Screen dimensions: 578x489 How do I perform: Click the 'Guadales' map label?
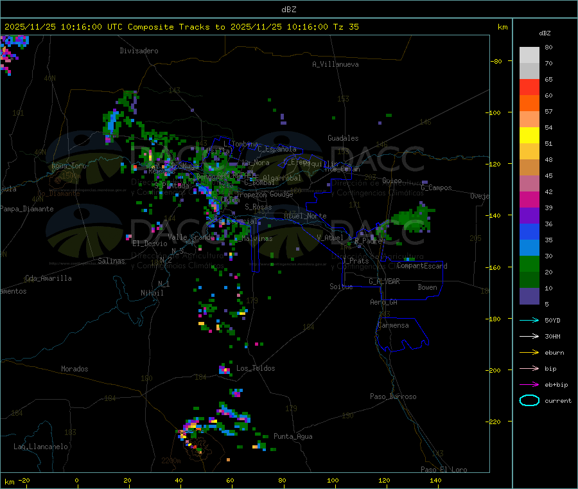(x=343, y=138)
